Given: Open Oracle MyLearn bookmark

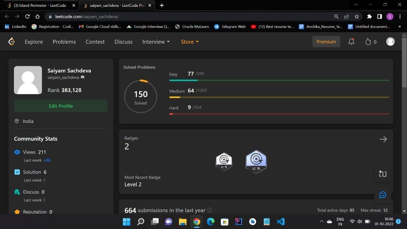Looking at the screenshot, I should [x=192, y=26].
